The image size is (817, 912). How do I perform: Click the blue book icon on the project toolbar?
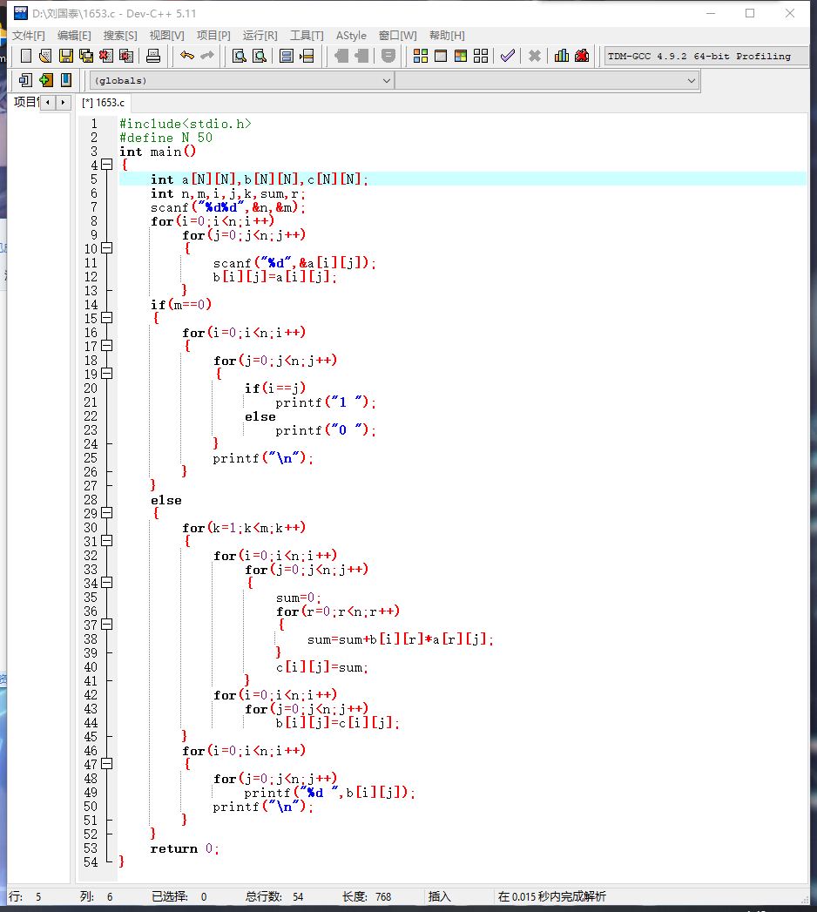pos(66,79)
